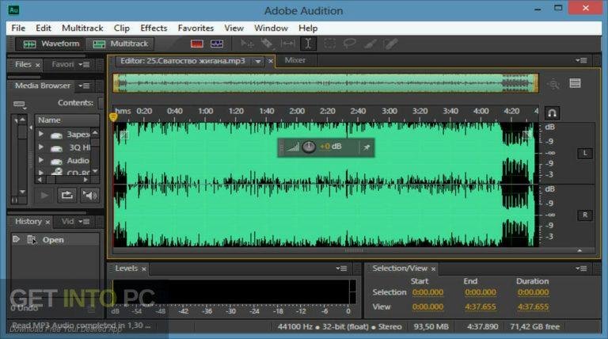608x339 pixels.
Task: Open the editor file dropdown arrow
Action: (x=258, y=61)
